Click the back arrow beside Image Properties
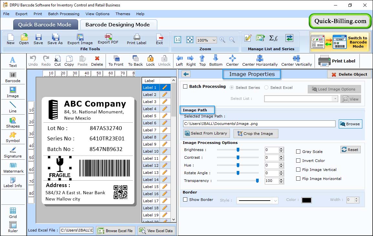Screen dimensions: 373x236 [x=186, y=74]
